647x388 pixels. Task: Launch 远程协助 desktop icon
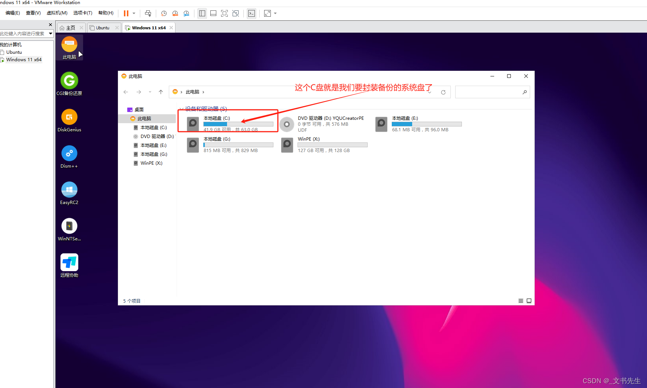click(69, 266)
